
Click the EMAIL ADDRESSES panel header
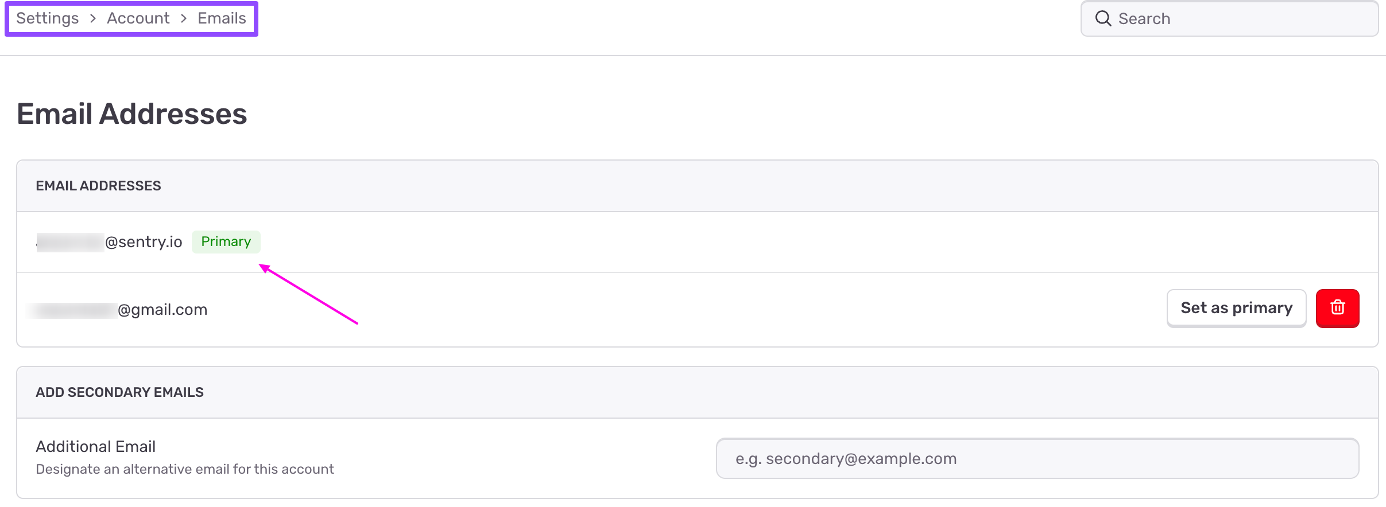tap(98, 186)
